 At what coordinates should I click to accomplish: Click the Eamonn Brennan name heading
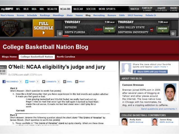(133, 85)
